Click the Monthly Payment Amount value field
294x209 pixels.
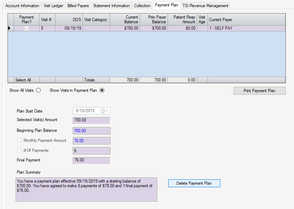[91, 141]
